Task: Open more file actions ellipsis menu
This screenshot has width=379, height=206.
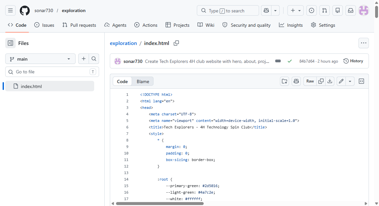Action: (364, 43)
